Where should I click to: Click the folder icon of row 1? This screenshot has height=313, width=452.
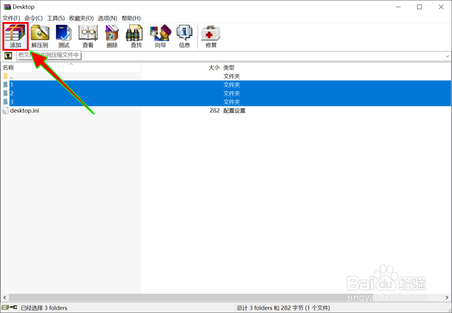coord(5,85)
